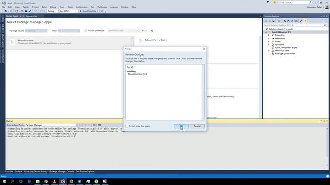Click OK in the Preview dialog
The width and height of the screenshot is (330, 185).
(x=181, y=126)
